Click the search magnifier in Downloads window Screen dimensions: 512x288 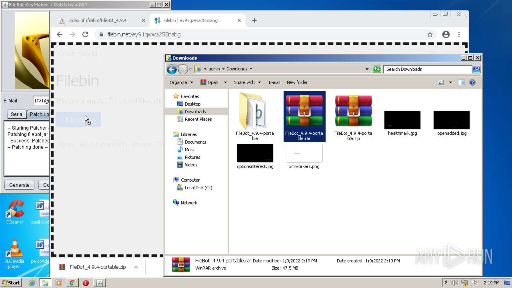pyautogui.click(x=476, y=69)
